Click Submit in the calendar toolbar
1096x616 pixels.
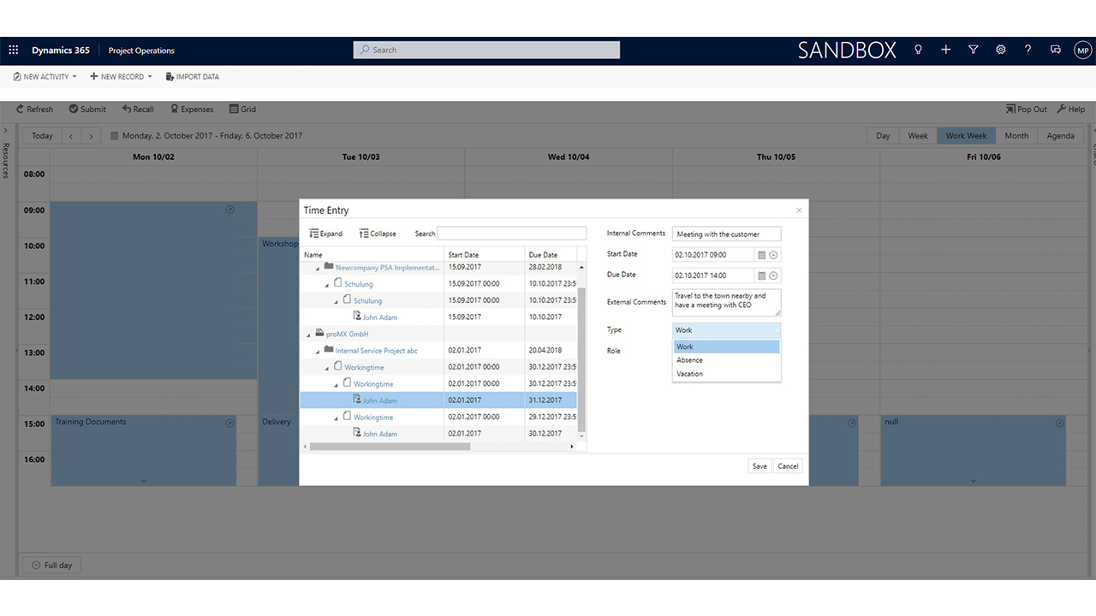pyautogui.click(x=87, y=110)
